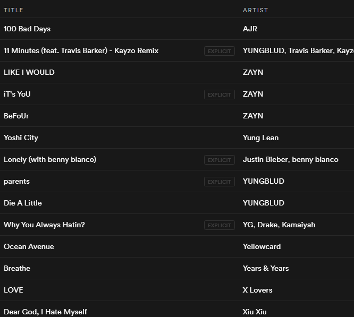Open the X Lovers artist page
Image resolution: width=354 pixels, height=317 pixels.
click(257, 290)
